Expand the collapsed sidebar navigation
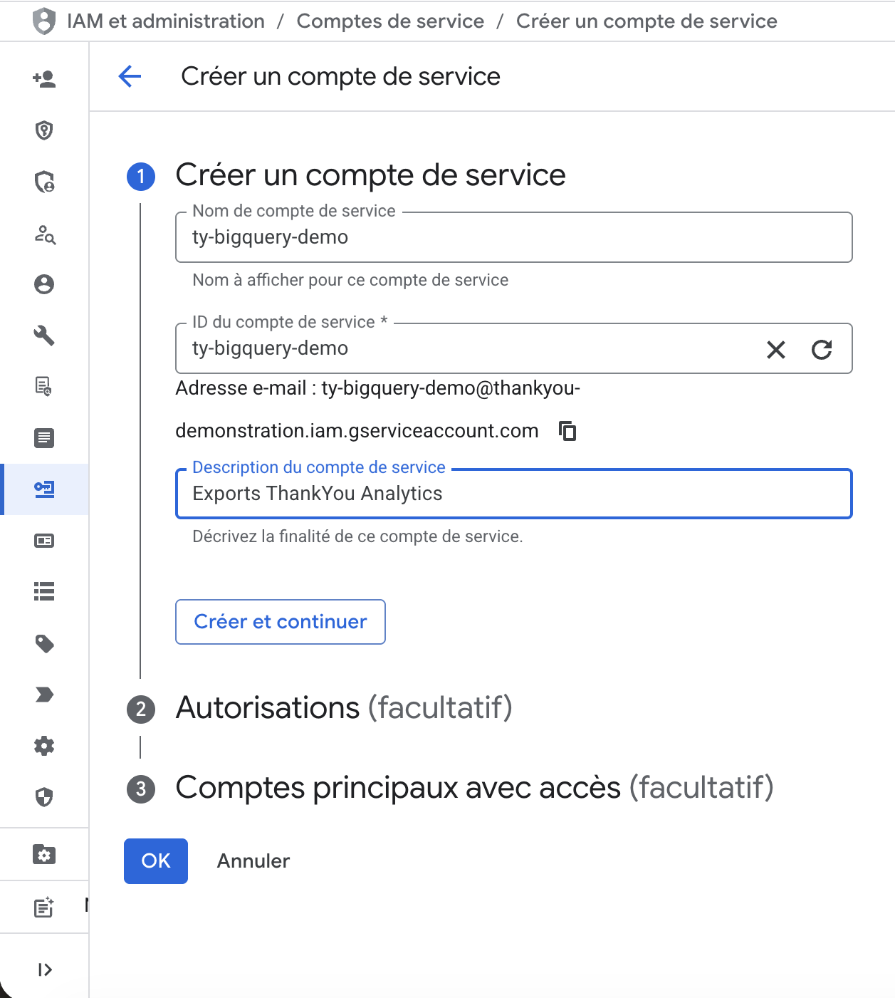This screenshot has width=895, height=998. (44, 970)
